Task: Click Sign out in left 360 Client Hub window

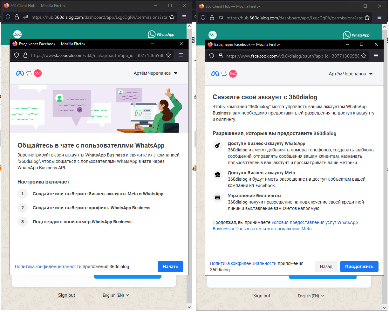Action: [x=66, y=295]
